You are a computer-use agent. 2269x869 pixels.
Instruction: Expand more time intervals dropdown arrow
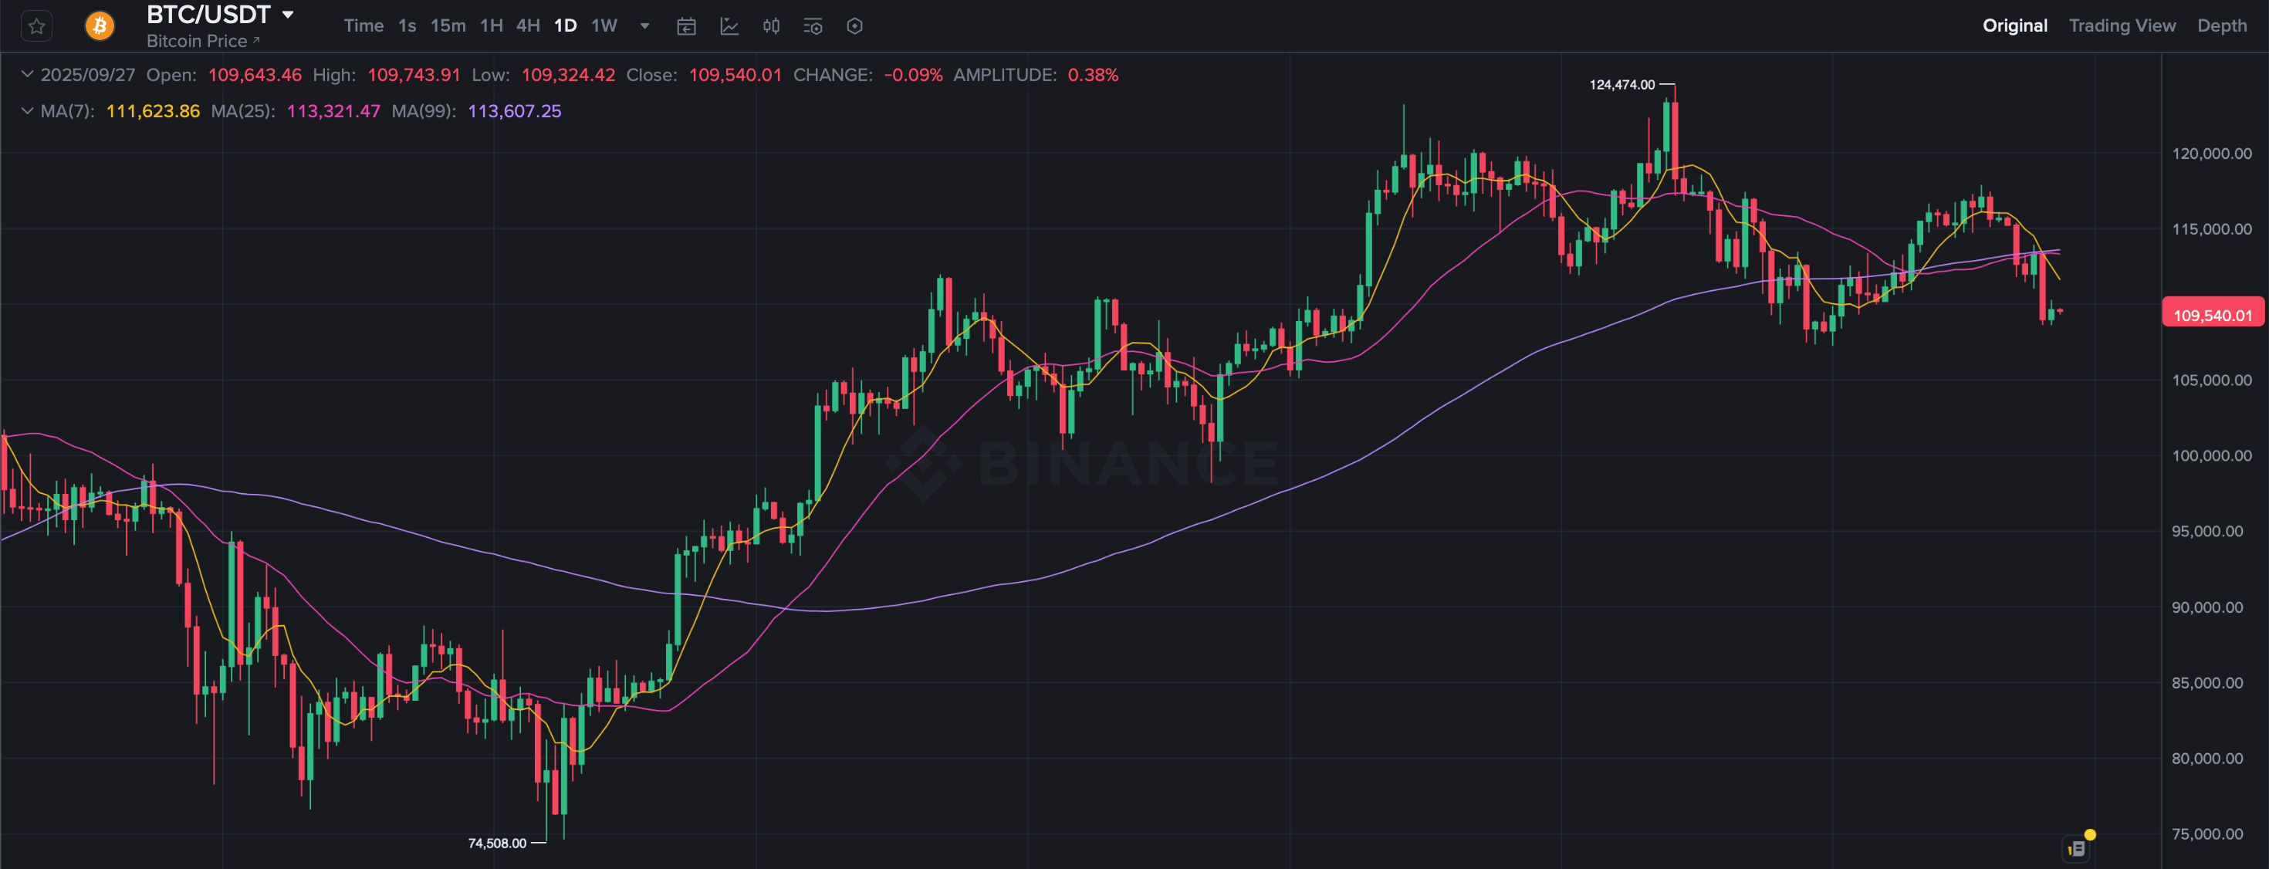644,26
